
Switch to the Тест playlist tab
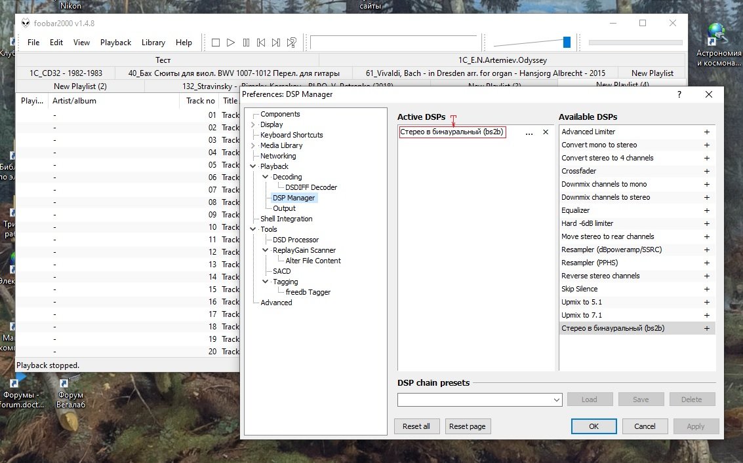[163, 60]
